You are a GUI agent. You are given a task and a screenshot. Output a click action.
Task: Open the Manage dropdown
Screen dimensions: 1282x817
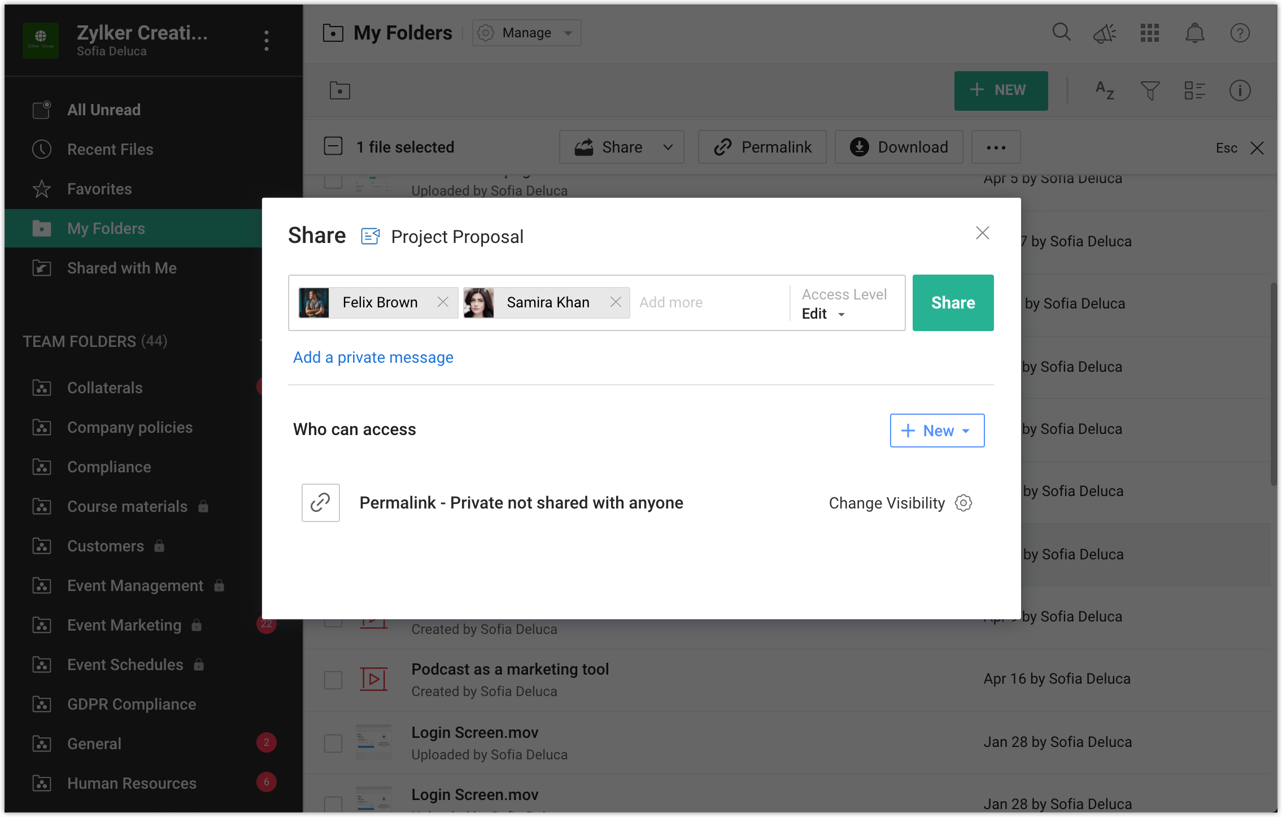pyautogui.click(x=526, y=33)
